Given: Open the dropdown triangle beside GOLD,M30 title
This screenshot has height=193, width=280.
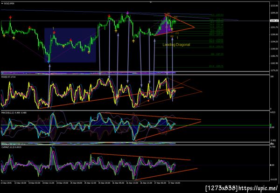Looking at the screenshot, I should click(x=2, y=3).
